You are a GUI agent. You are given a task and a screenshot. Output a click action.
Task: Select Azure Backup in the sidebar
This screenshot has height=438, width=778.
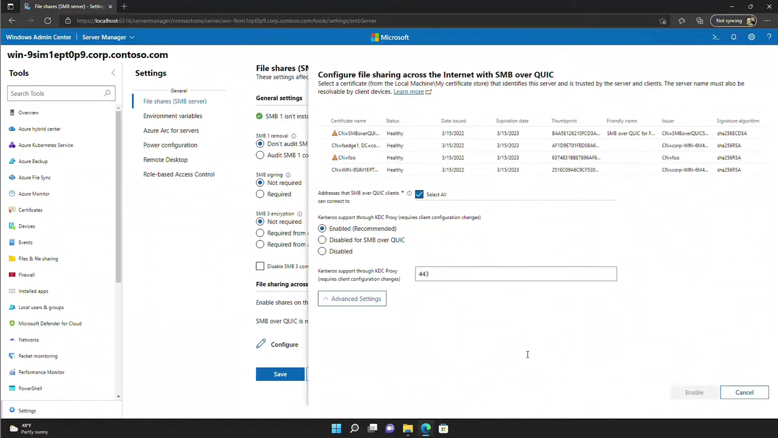pyautogui.click(x=34, y=161)
